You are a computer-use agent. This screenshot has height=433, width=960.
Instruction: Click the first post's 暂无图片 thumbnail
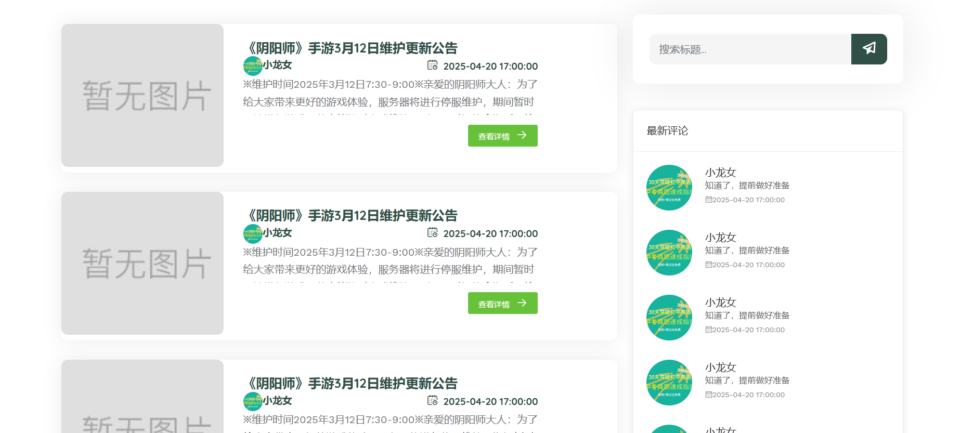142,95
